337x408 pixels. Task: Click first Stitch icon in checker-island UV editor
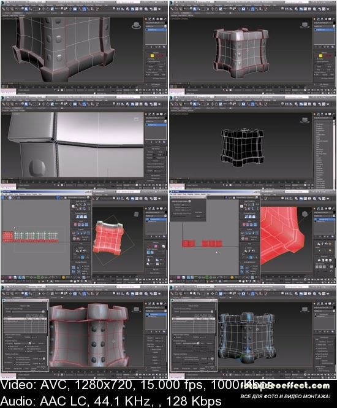pyautogui.click(x=75, y=225)
